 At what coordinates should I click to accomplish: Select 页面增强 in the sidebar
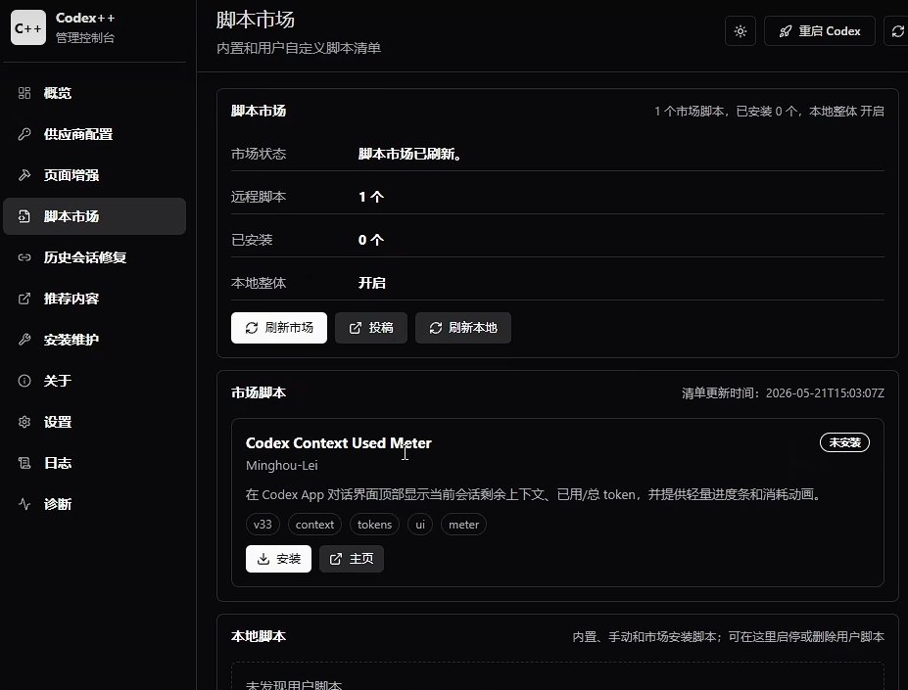pyautogui.click(x=94, y=175)
